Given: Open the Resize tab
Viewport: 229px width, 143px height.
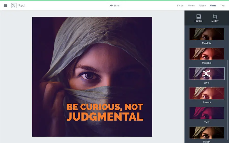Looking at the screenshot, I should (x=180, y=6).
